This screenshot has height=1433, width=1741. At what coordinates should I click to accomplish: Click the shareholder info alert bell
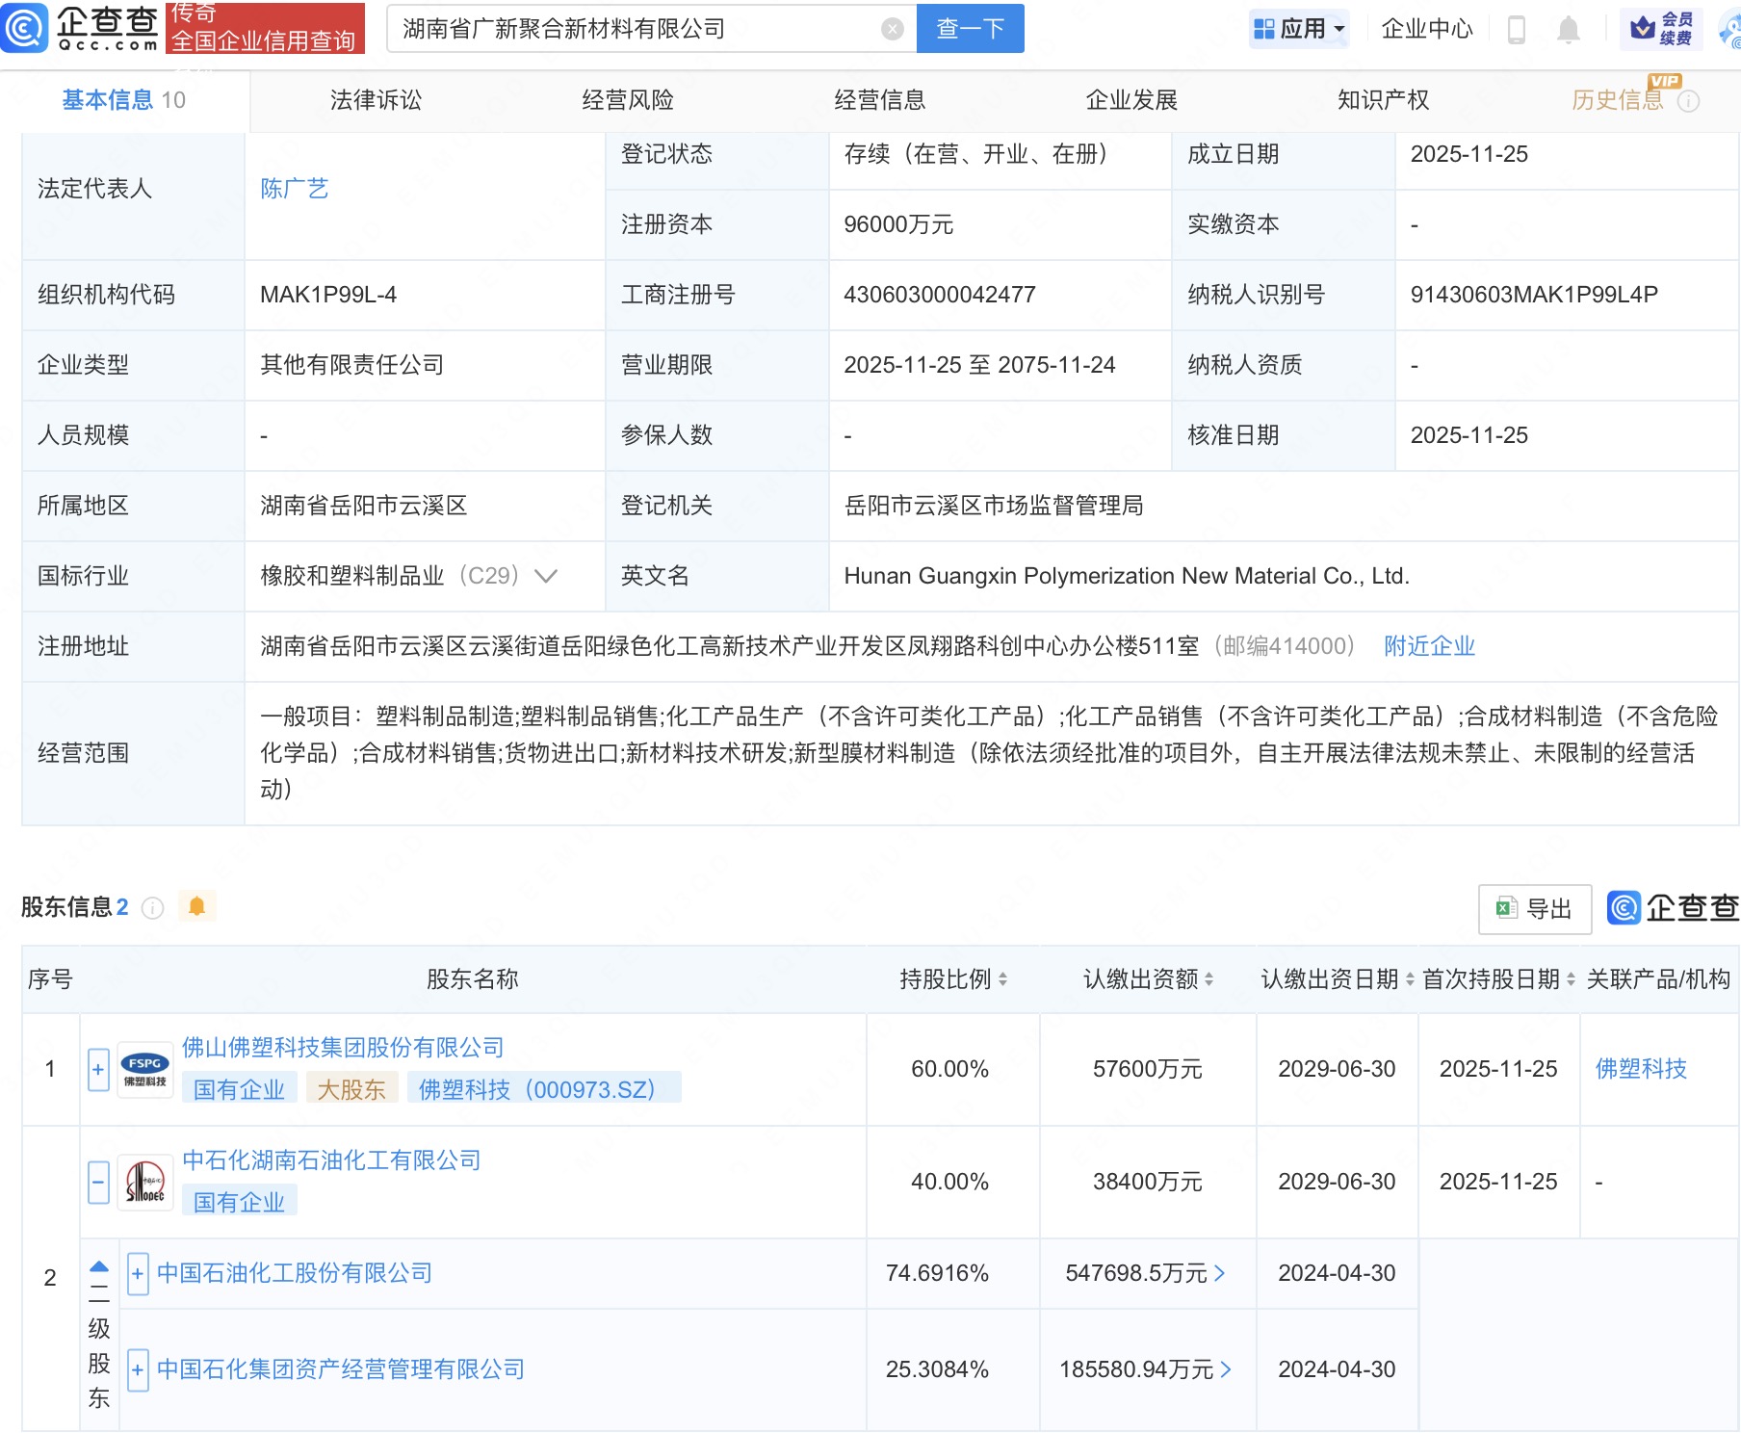coord(197,906)
